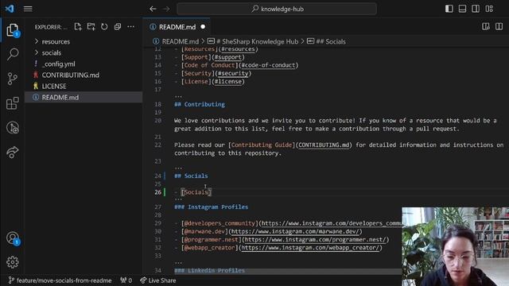Click line number 24 in gutter
This screenshot has height=286, width=509.
coord(157,176)
